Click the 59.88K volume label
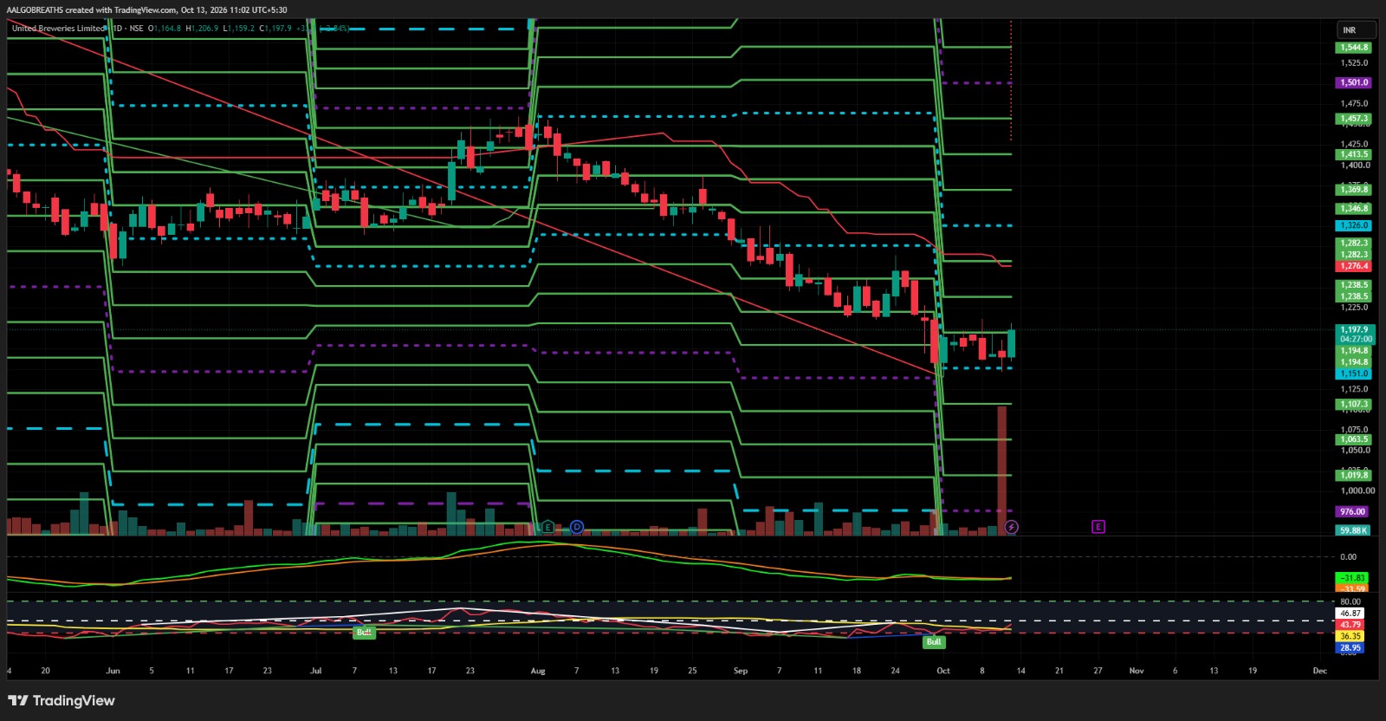The width and height of the screenshot is (1386, 721). pyautogui.click(x=1353, y=530)
